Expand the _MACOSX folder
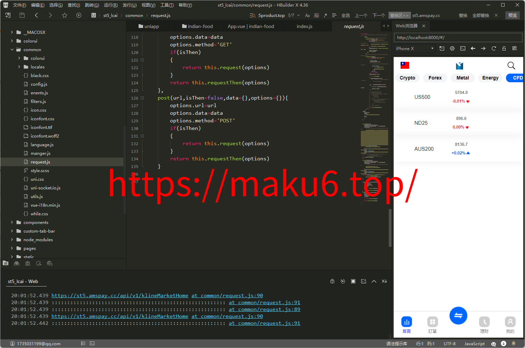 pos(12,32)
